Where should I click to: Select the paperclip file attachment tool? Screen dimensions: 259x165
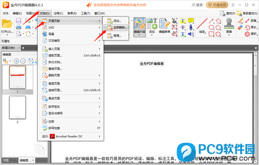pos(191,28)
